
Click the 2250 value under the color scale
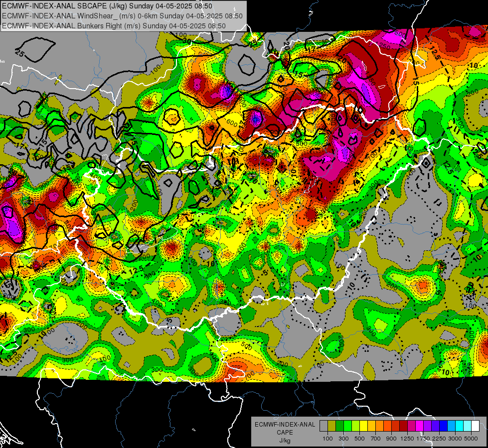pos(439,439)
